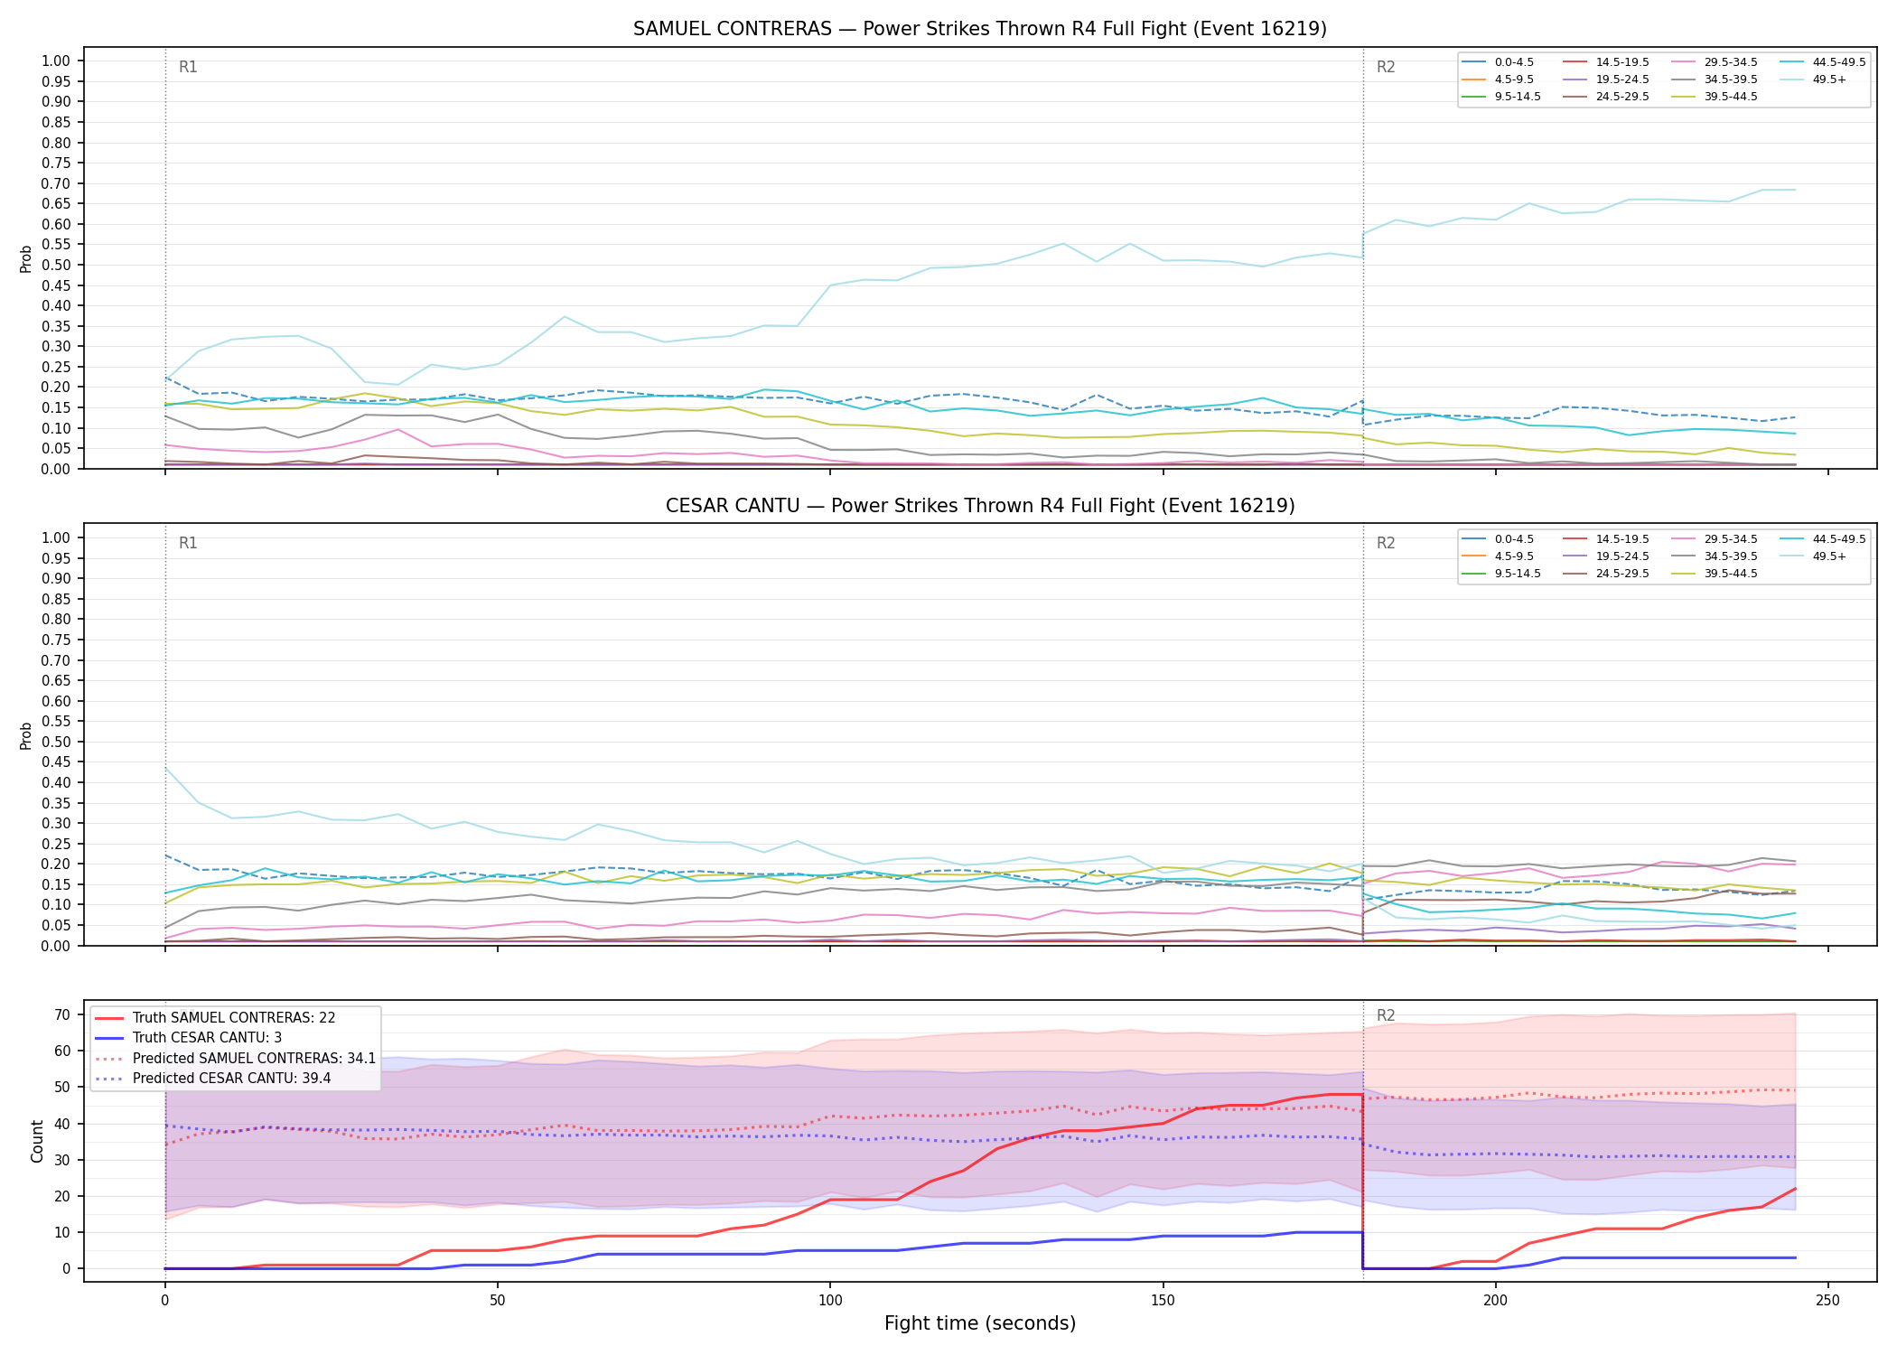Select '9.5-14.5' in Samuel Contreras legend
The width and height of the screenshot is (1897, 1355).
pos(1503,97)
